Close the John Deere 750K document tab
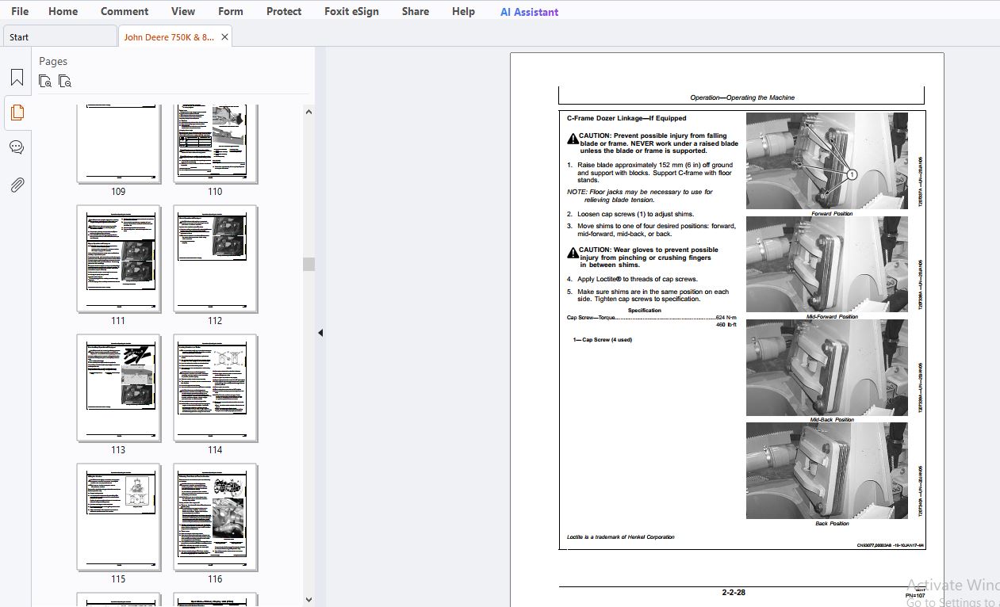 (224, 37)
